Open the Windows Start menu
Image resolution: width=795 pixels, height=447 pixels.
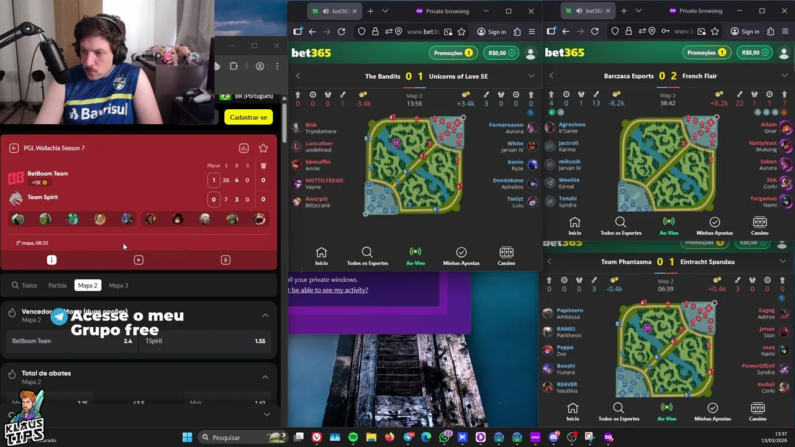[x=187, y=437]
